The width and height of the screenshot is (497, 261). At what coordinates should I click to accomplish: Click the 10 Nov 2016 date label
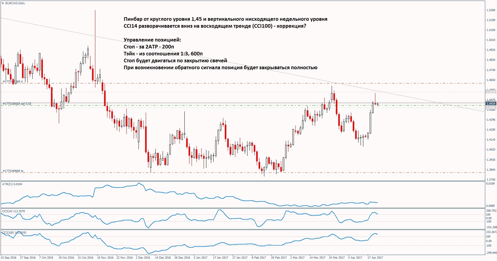click(105, 257)
